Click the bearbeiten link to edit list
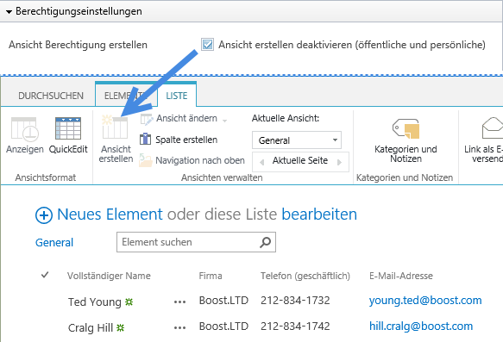503x342 pixels. coord(319,215)
